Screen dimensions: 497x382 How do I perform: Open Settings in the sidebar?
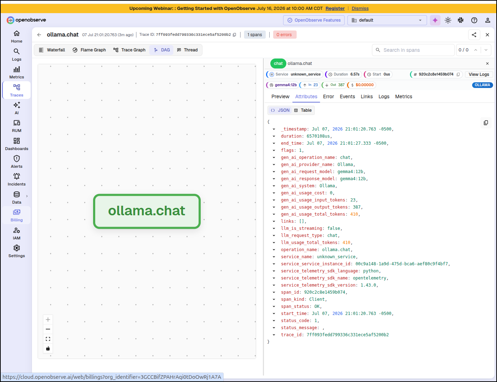pos(16,251)
